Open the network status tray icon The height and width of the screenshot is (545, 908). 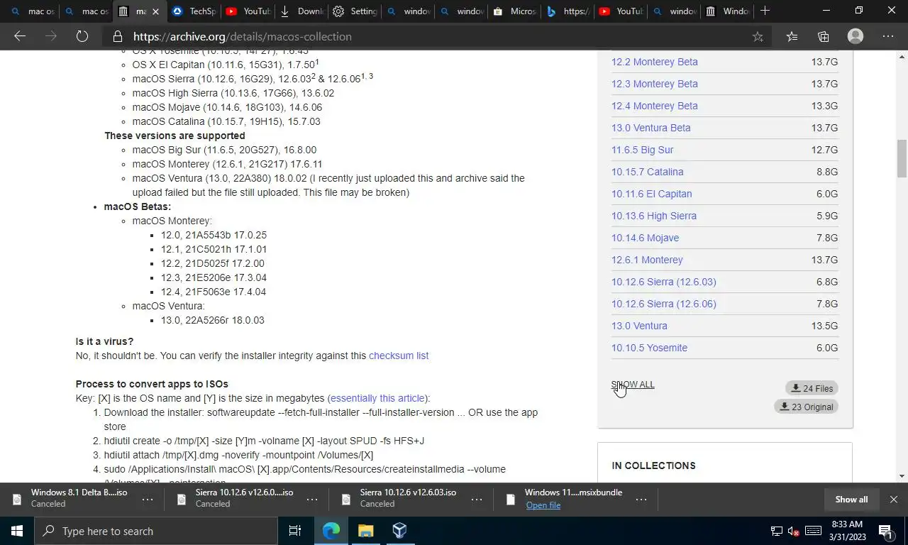coord(777,531)
